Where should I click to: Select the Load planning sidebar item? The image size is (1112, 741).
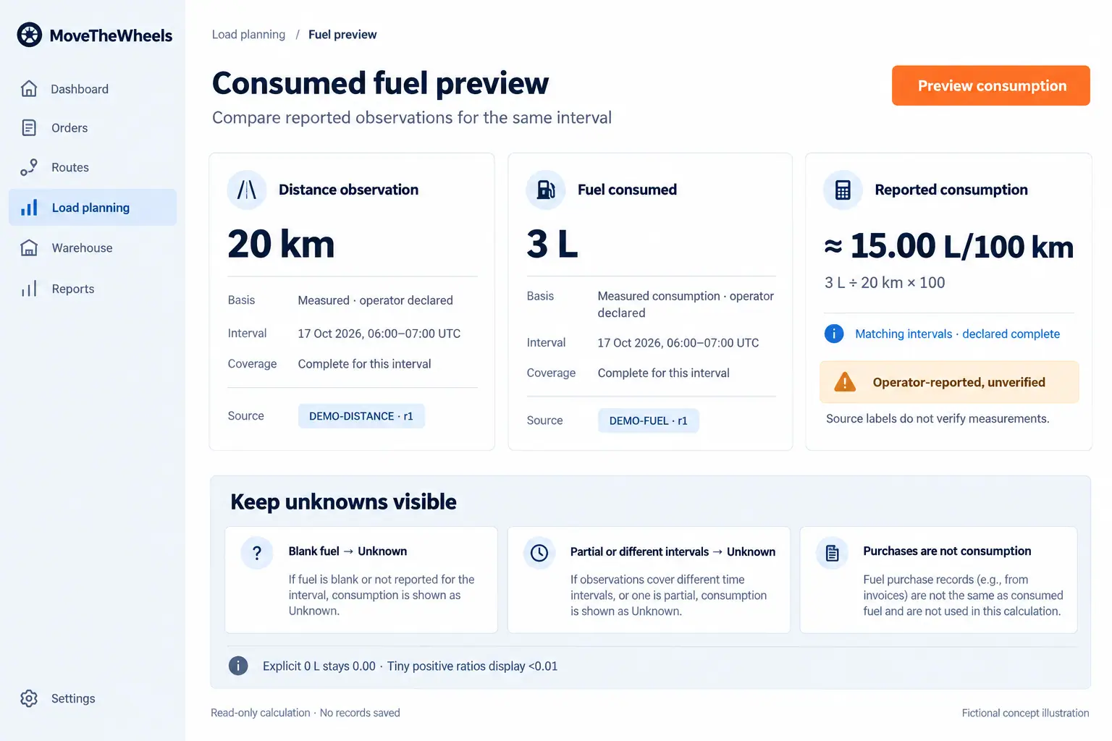[93, 208]
